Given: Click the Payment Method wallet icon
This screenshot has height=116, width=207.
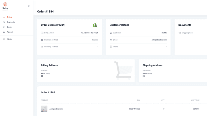Looking at the screenshot, I should point(42,40).
